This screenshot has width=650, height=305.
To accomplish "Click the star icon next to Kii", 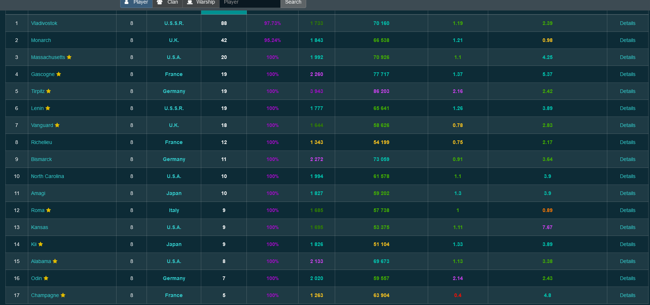I will [41, 244].
